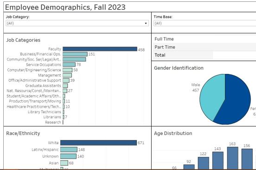Open the Time Base filter dropdown
Viewport: 256px width, 170px height.
(x=205, y=23)
